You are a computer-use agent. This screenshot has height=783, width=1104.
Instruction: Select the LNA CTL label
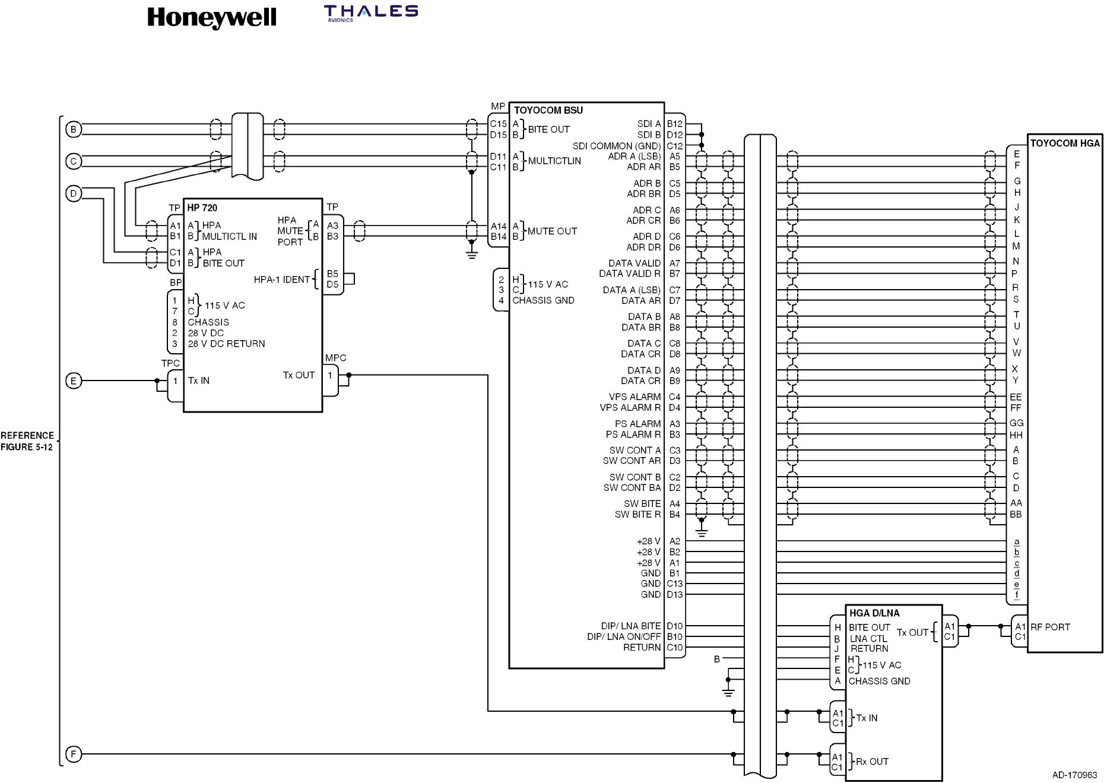[x=868, y=639]
